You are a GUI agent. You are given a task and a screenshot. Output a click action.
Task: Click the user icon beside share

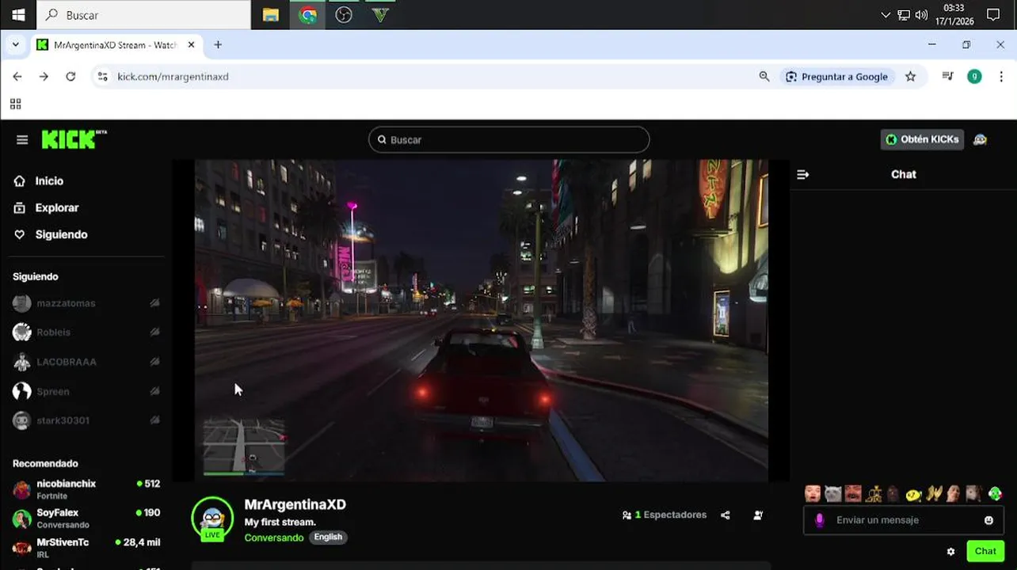coord(758,515)
